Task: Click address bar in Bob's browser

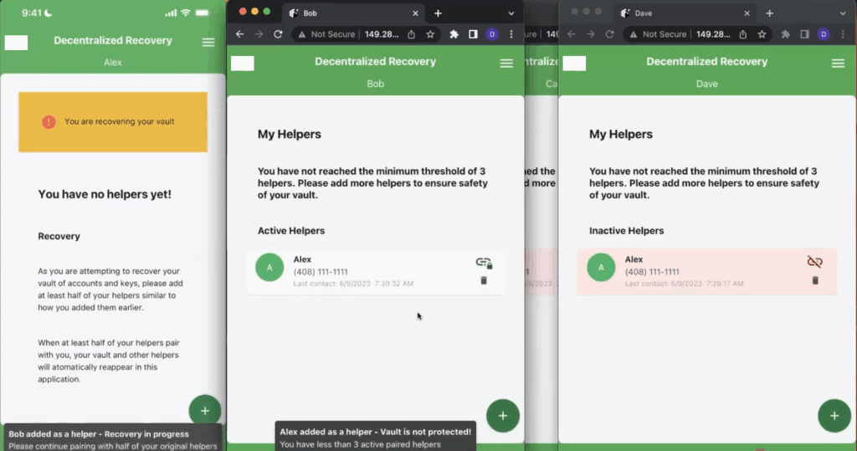Action: (353, 34)
